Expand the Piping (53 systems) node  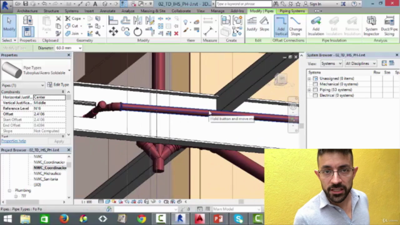click(x=309, y=90)
